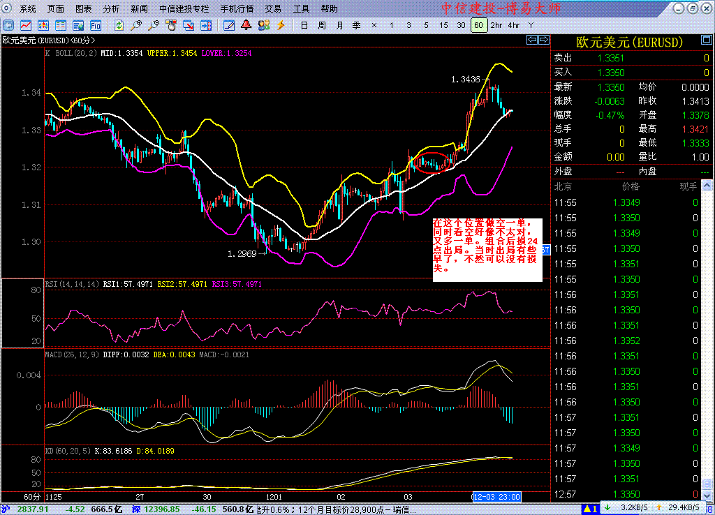The height and width of the screenshot is (515, 715).
Task: Open the 工具 menu
Action: pyautogui.click(x=301, y=8)
